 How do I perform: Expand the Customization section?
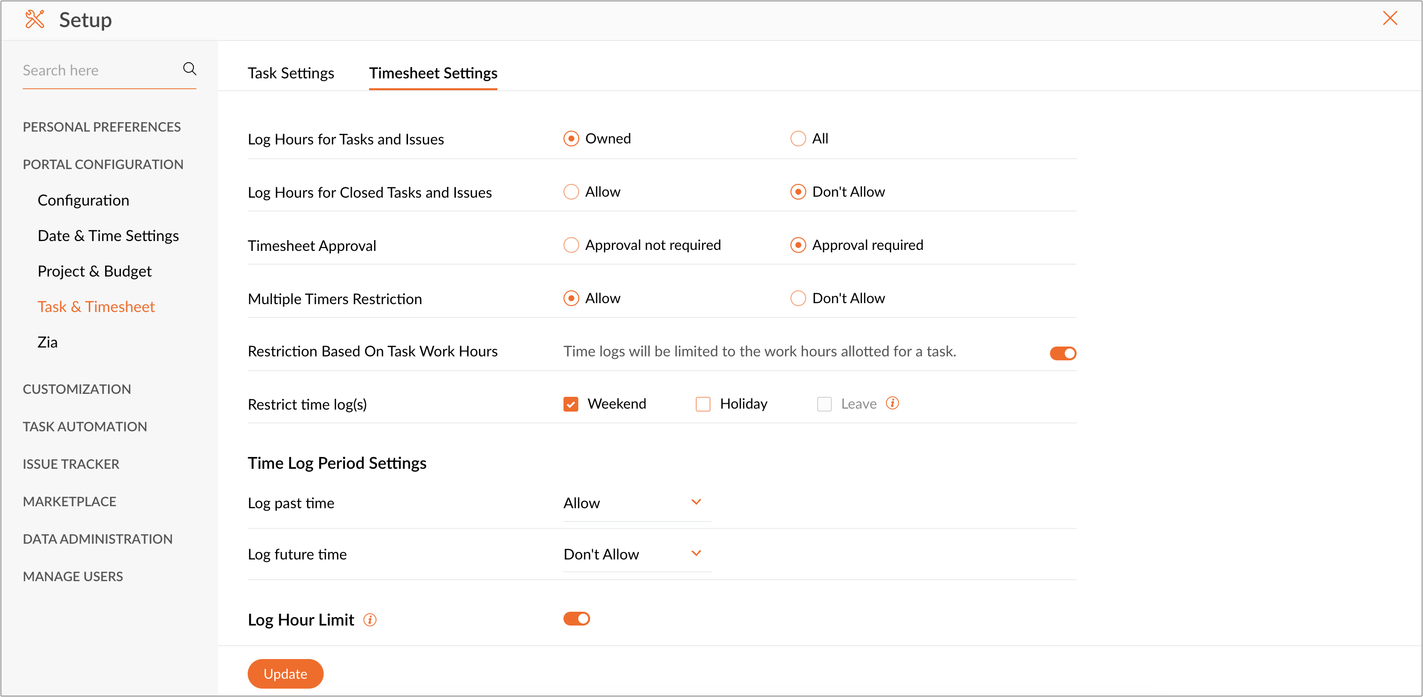pyautogui.click(x=77, y=389)
